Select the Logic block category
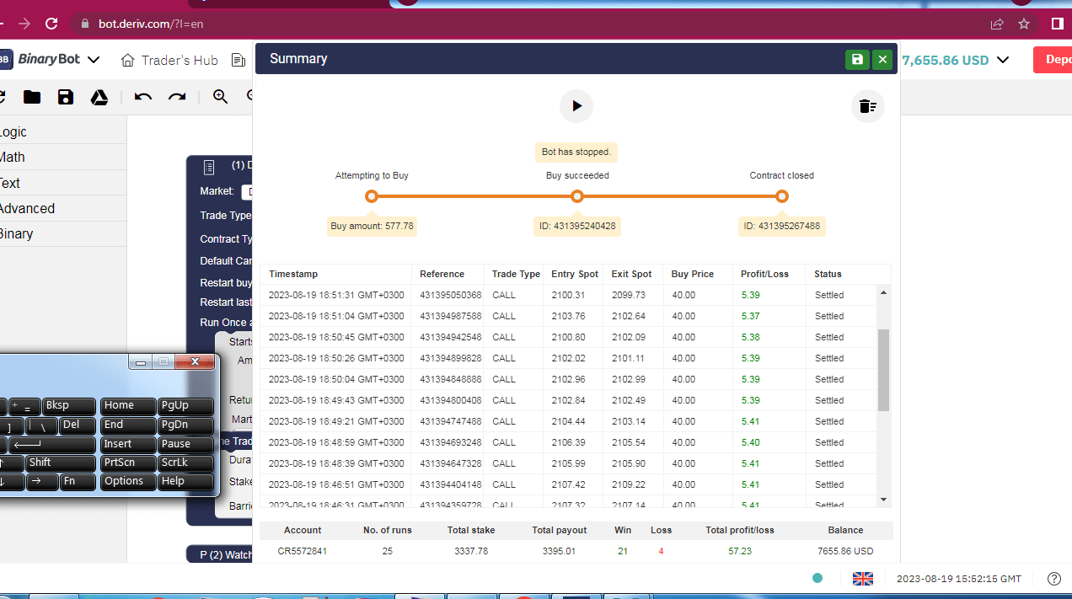The image size is (1072, 599). (x=63, y=132)
